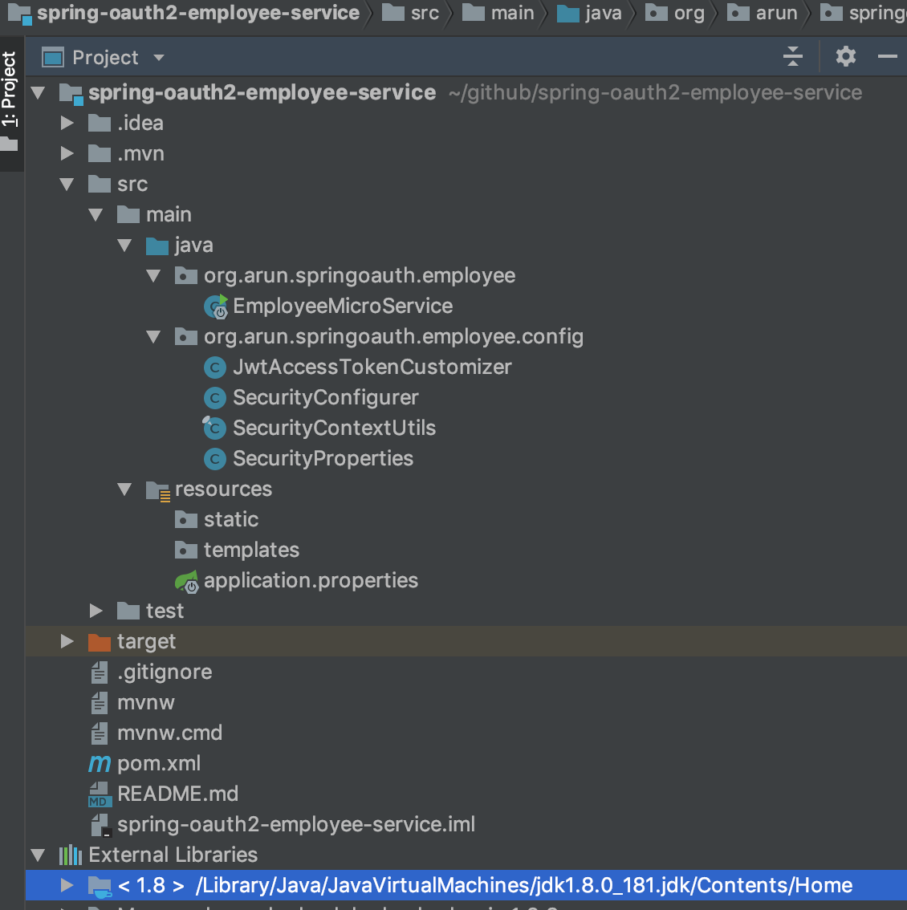This screenshot has width=907, height=910.
Task: Expand the JDK 1.8 library node
Action: 67,885
